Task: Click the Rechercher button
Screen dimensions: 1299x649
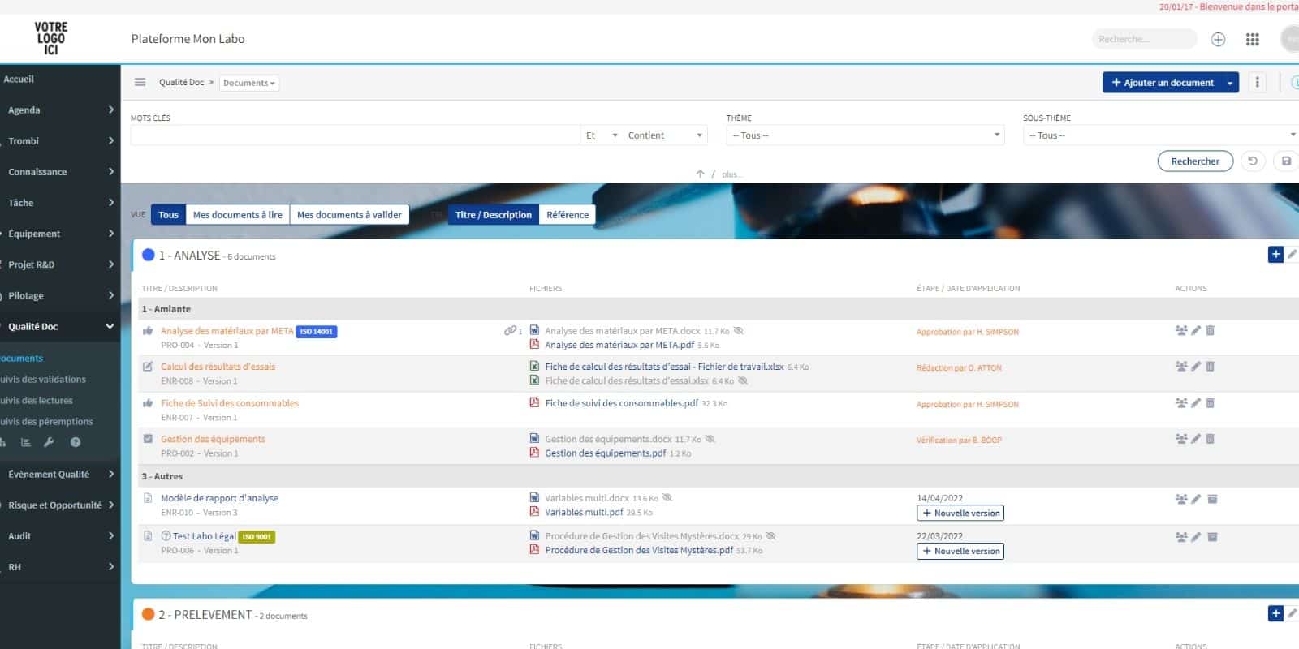Action: click(1194, 161)
